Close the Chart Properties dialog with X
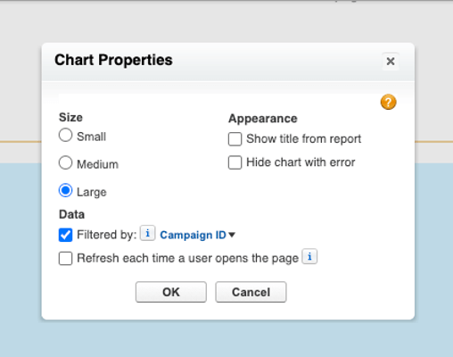Screen dimensions: 453x357 coord(391,62)
